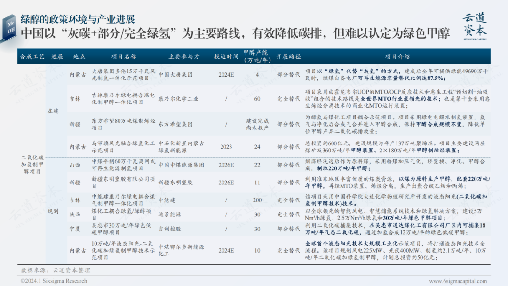
Task: Select project 10万吨/年液态阳光 technology demonstration
Action: pos(123,250)
